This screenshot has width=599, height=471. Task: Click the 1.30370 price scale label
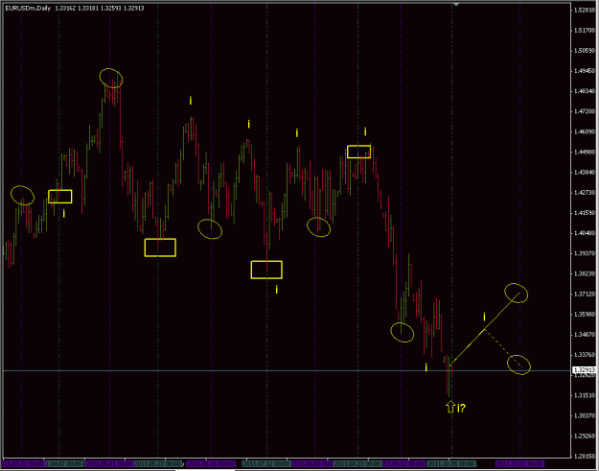tap(585, 415)
